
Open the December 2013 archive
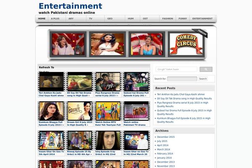[166, 162]
